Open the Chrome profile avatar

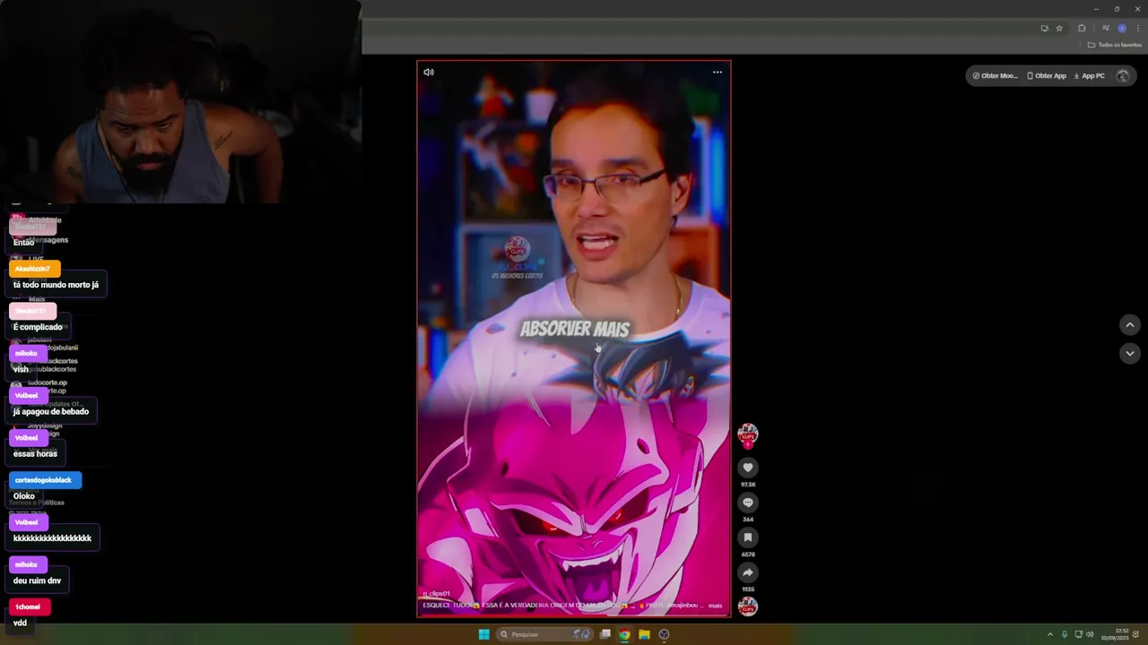coord(1122,29)
